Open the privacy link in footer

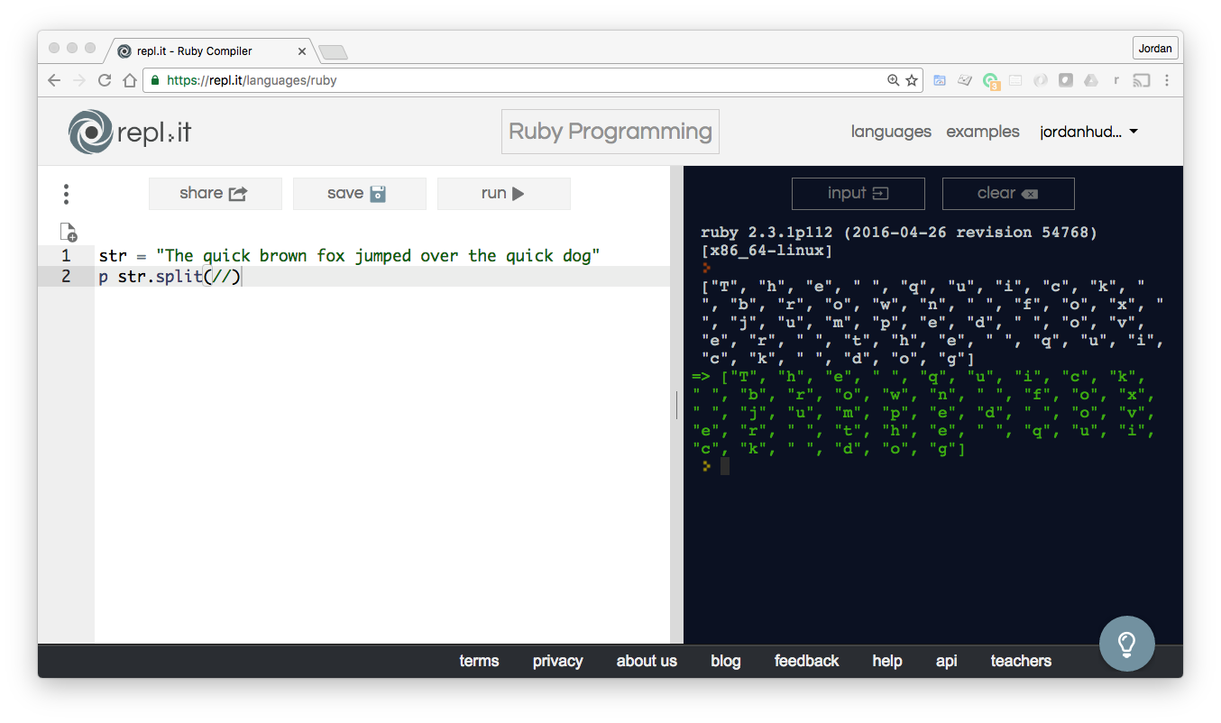click(x=557, y=661)
